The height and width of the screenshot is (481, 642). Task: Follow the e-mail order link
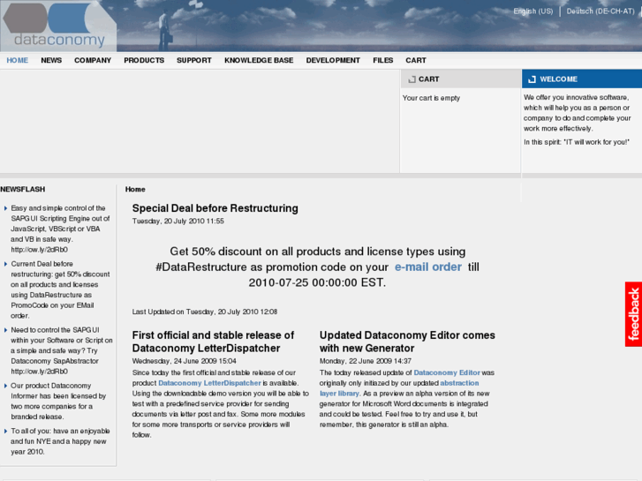tap(428, 267)
